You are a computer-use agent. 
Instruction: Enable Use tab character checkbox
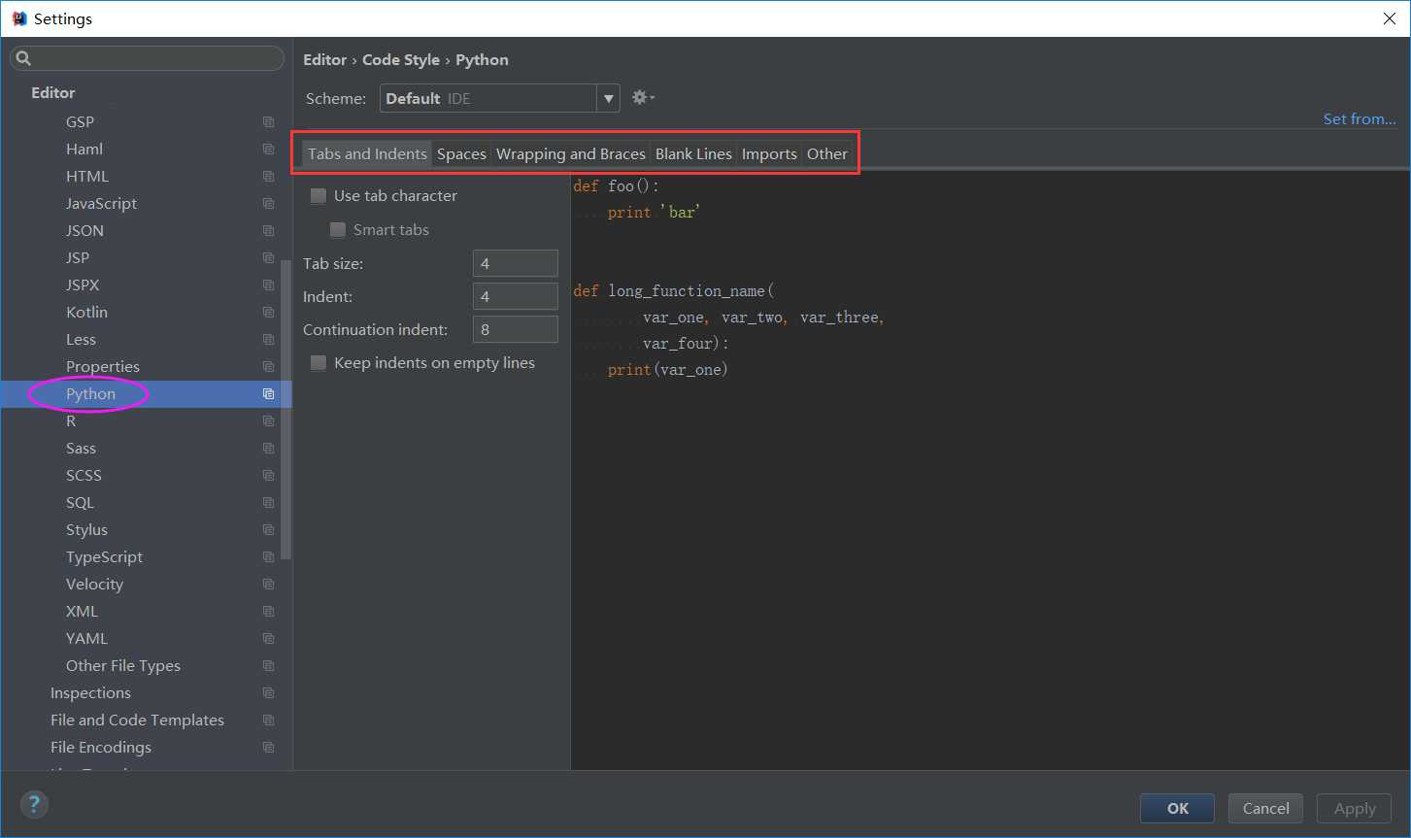[x=319, y=196]
